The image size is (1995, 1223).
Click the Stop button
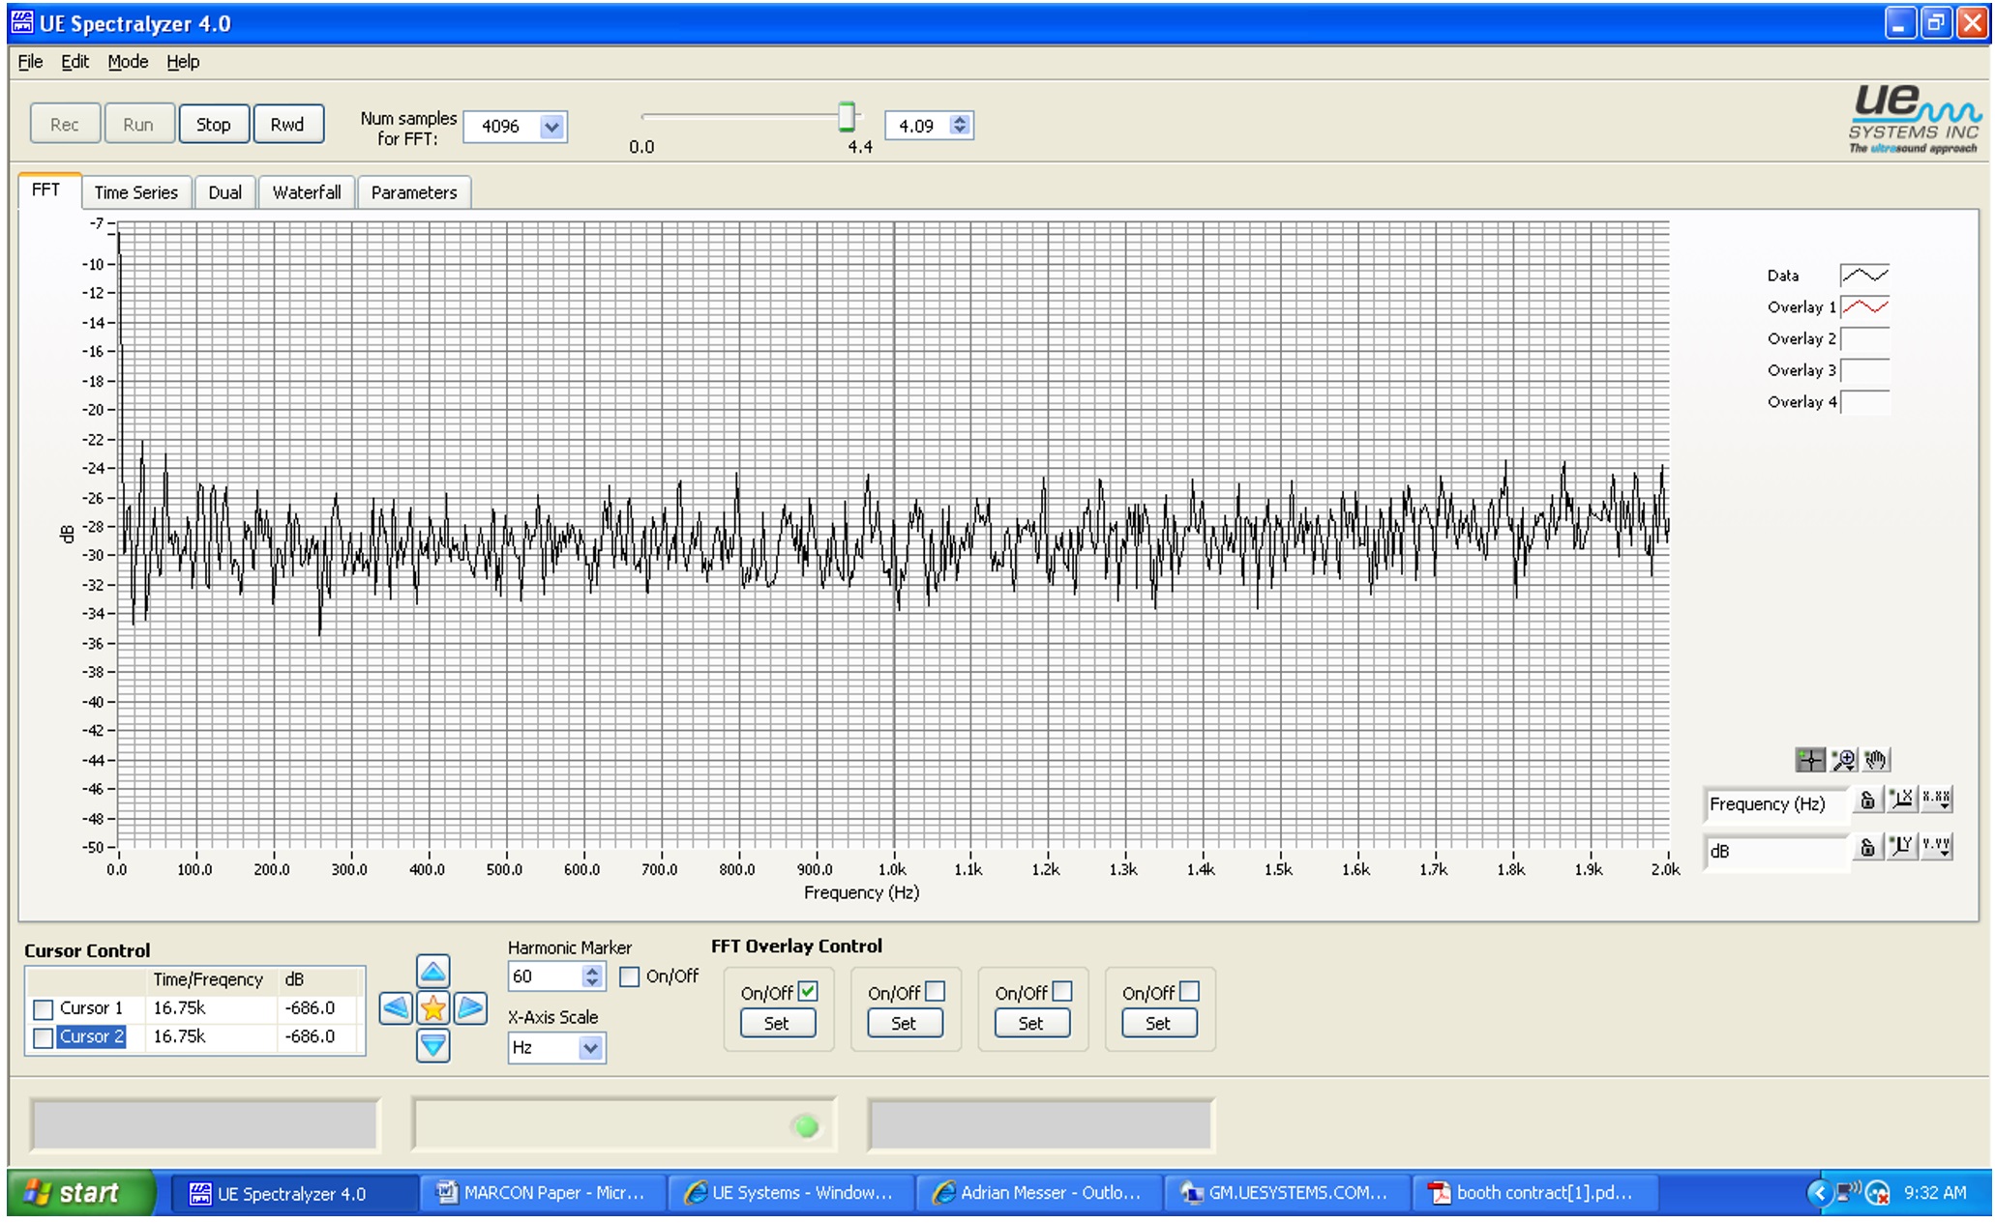point(214,125)
